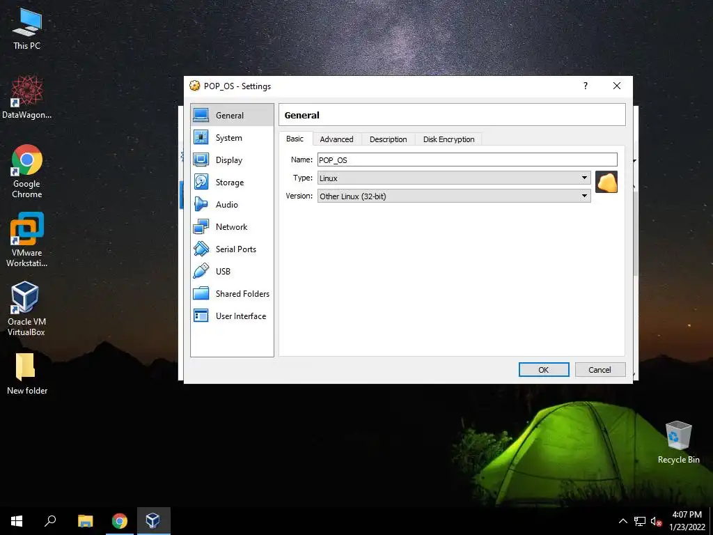The image size is (713, 535).
Task: Expand the Type dropdown showing Linux
Action: (454, 178)
